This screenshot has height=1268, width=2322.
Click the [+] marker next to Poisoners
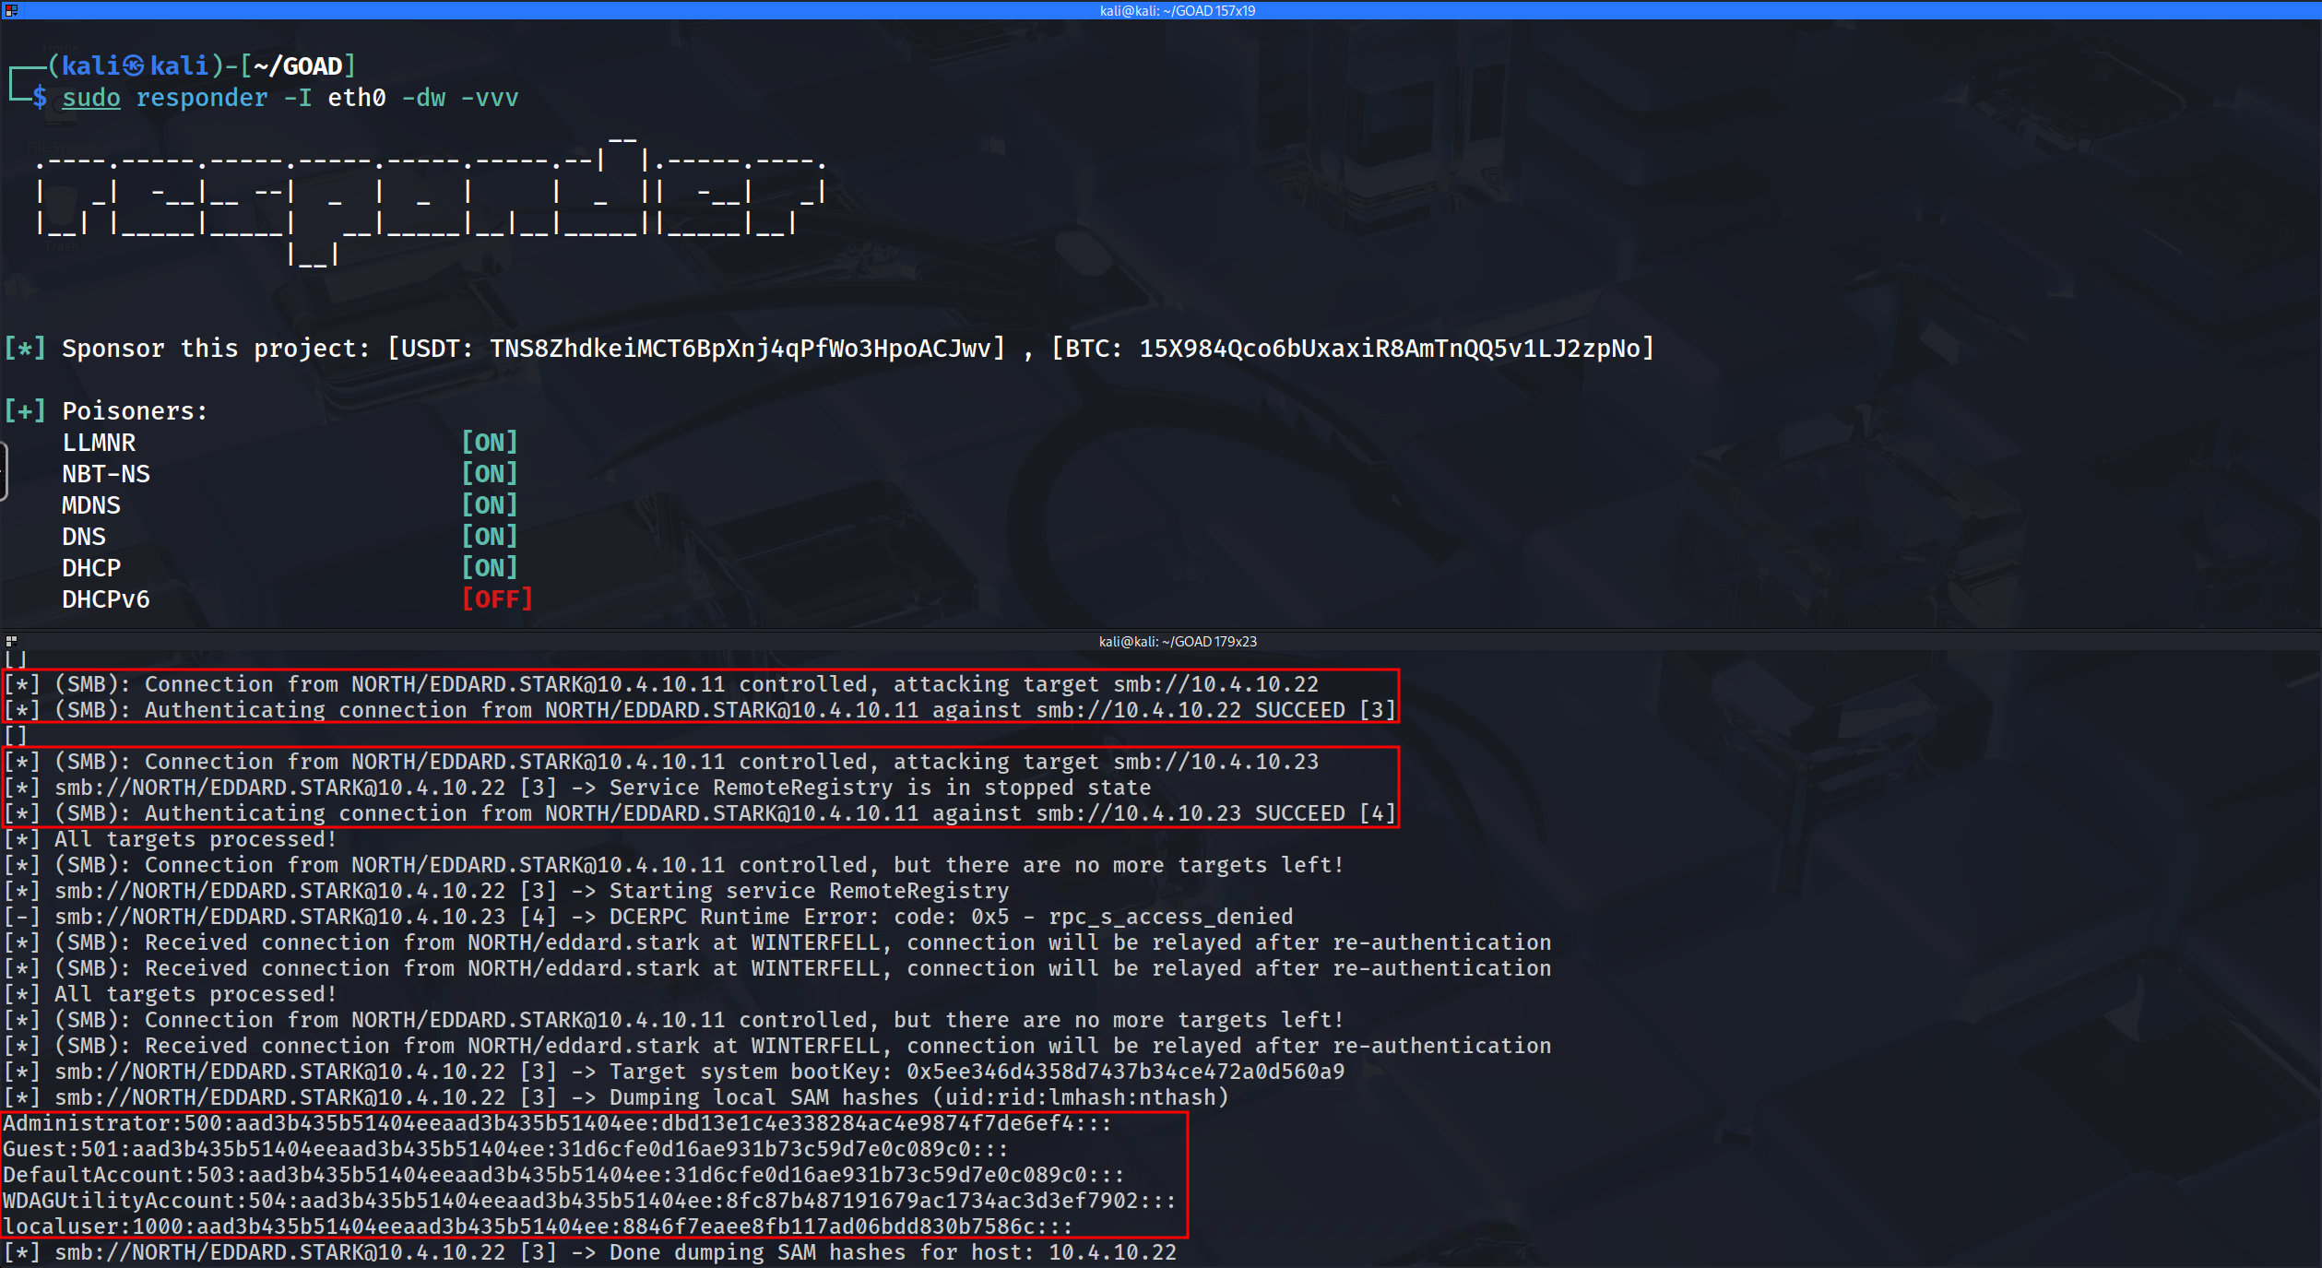[24, 411]
